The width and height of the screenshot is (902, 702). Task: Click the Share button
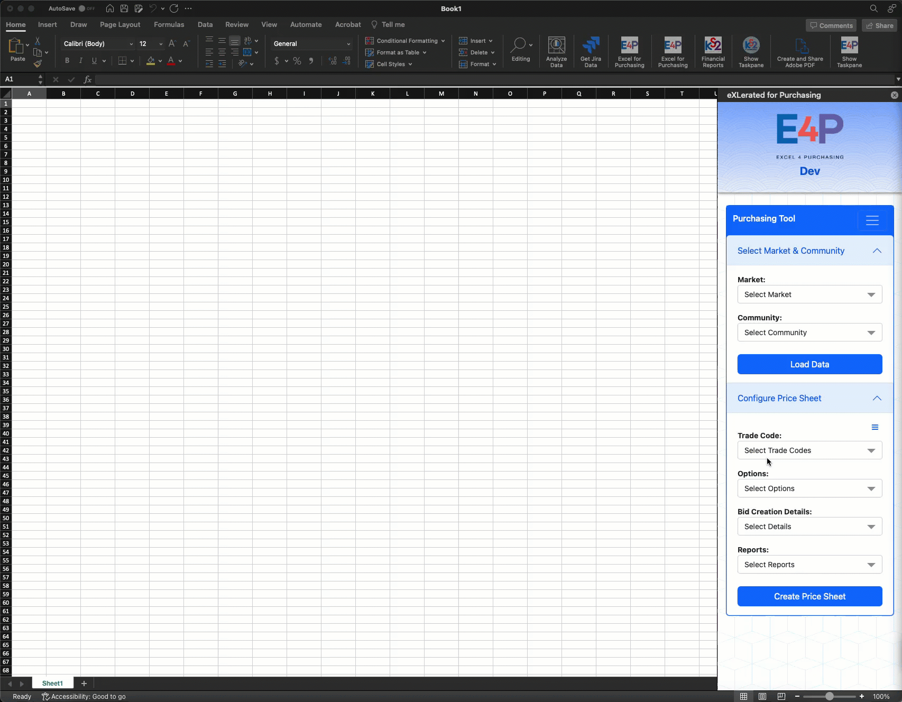(x=879, y=25)
